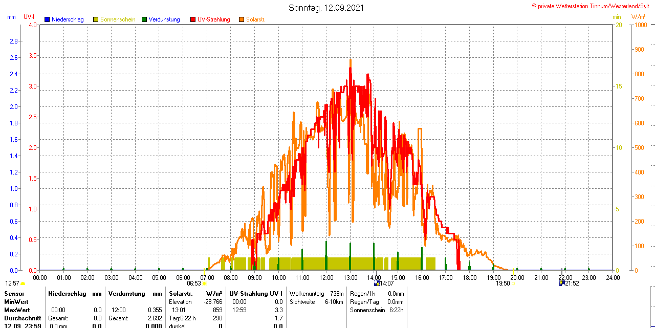Click the Wolkenunterg. 739m reading
This screenshot has width=655, height=328.
pos(316,294)
